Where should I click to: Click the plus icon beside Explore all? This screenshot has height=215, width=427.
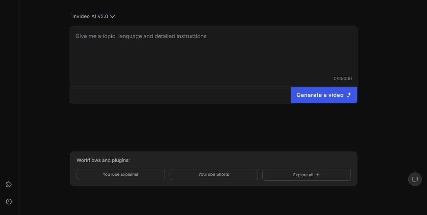(317, 175)
